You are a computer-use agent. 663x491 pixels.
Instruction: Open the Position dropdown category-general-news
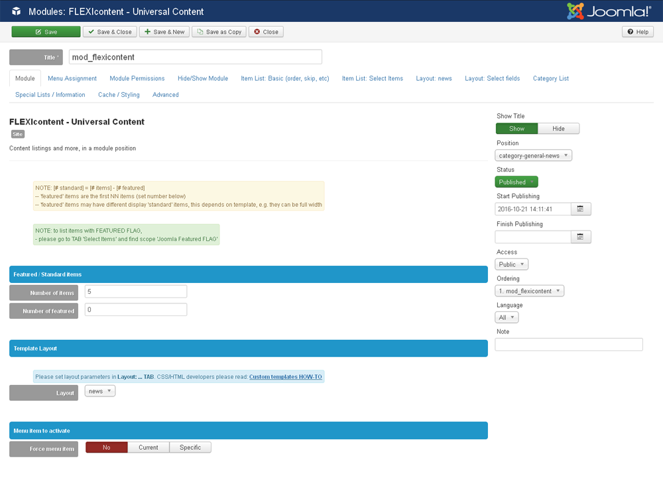[x=533, y=156]
